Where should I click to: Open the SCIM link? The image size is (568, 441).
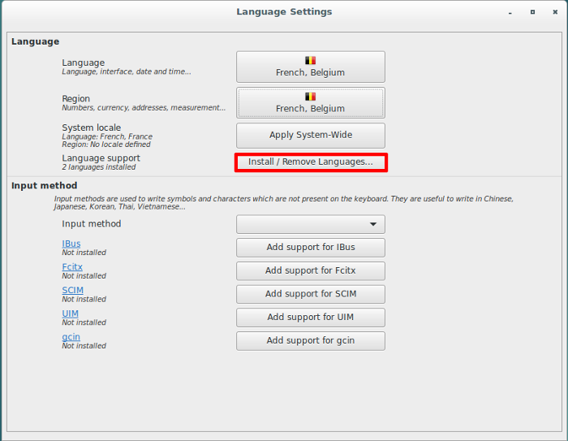[x=72, y=290]
